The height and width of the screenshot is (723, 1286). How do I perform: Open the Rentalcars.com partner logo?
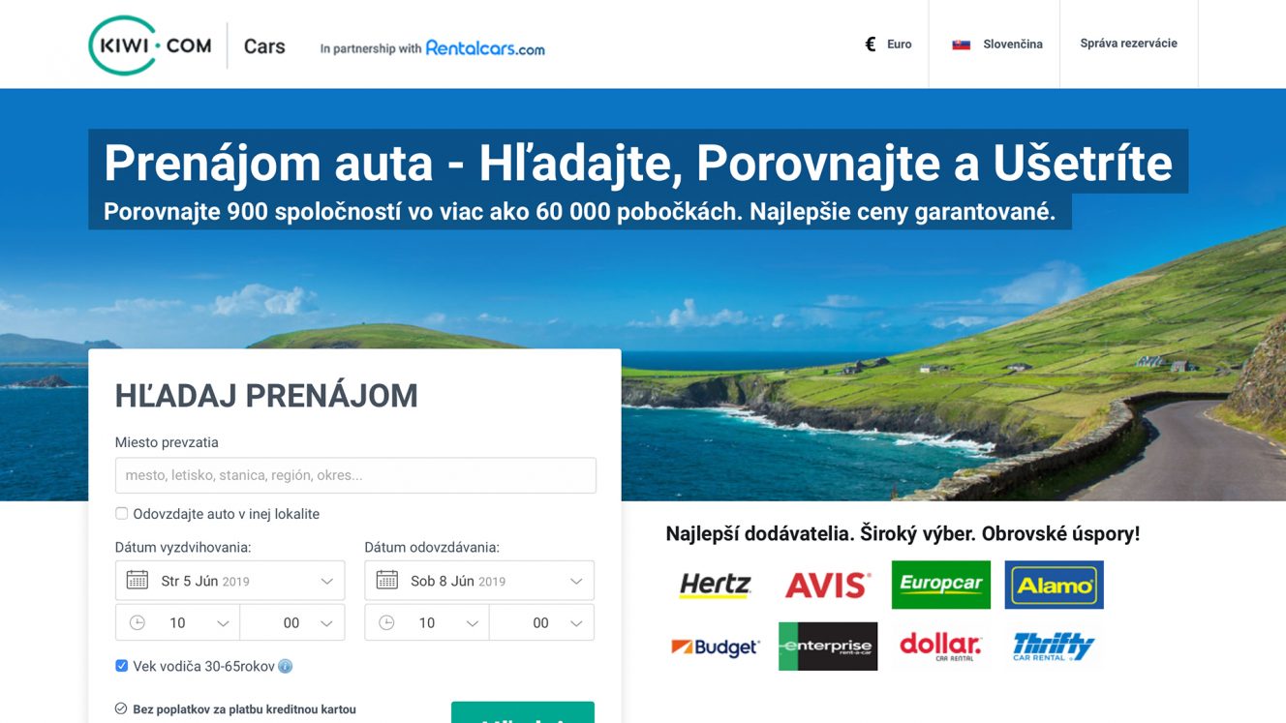(485, 48)
